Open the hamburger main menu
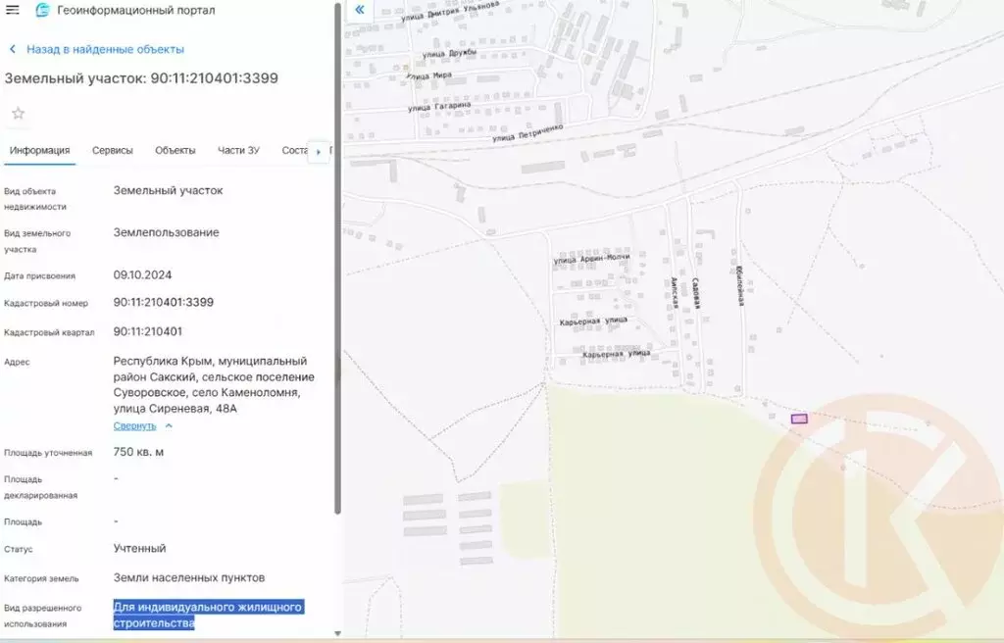 coord(13,11)
